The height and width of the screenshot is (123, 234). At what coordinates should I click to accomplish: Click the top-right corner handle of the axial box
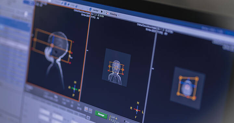(197, 79)
